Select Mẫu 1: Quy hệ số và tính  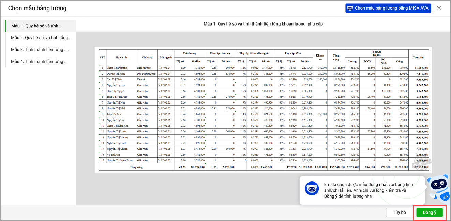(x=40, y=26)
